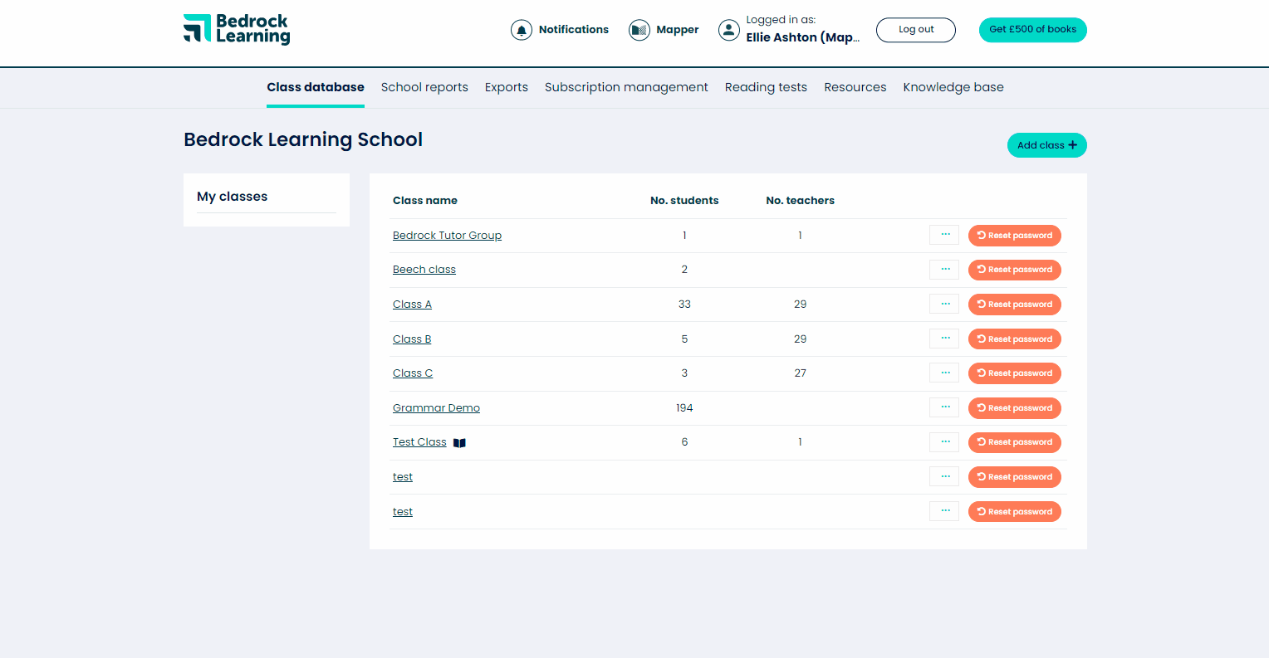The height and width of the screenshot is (658, 1269).
Task: Reset password for first test row
Action: (x=1015, y=477)
